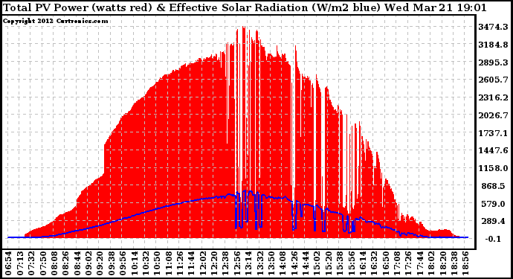Click the 2605.7 y-axis label
Viewport: 513px width, 279px height.
[493, 80]
